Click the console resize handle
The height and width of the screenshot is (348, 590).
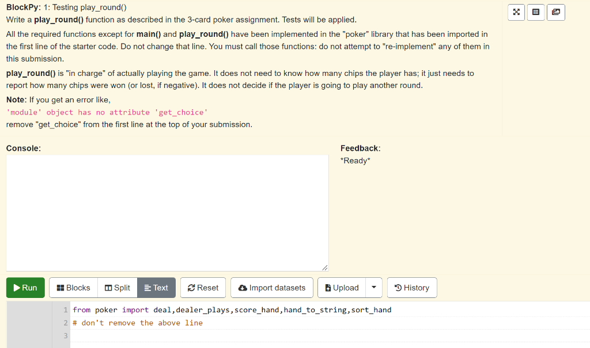click(x=325, y=266)
